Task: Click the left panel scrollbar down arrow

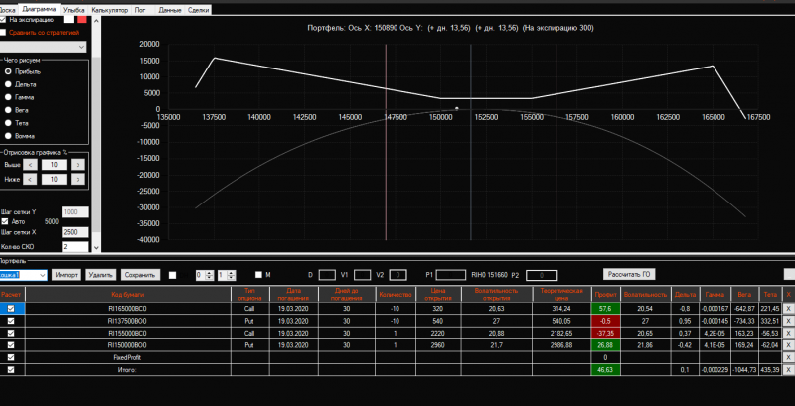Action: tap(97, 248)
